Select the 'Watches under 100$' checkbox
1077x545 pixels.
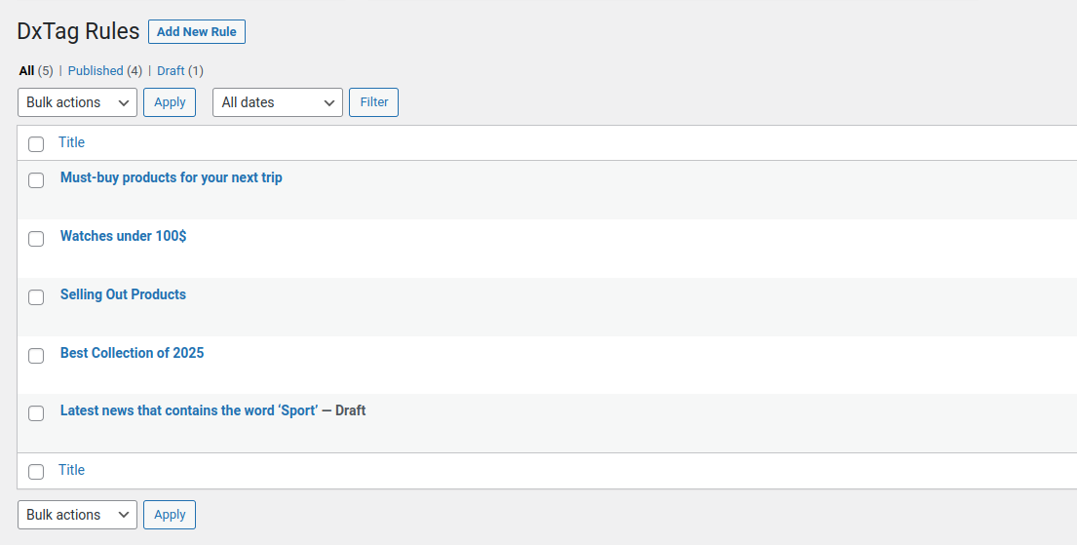[x=36, y=239]
